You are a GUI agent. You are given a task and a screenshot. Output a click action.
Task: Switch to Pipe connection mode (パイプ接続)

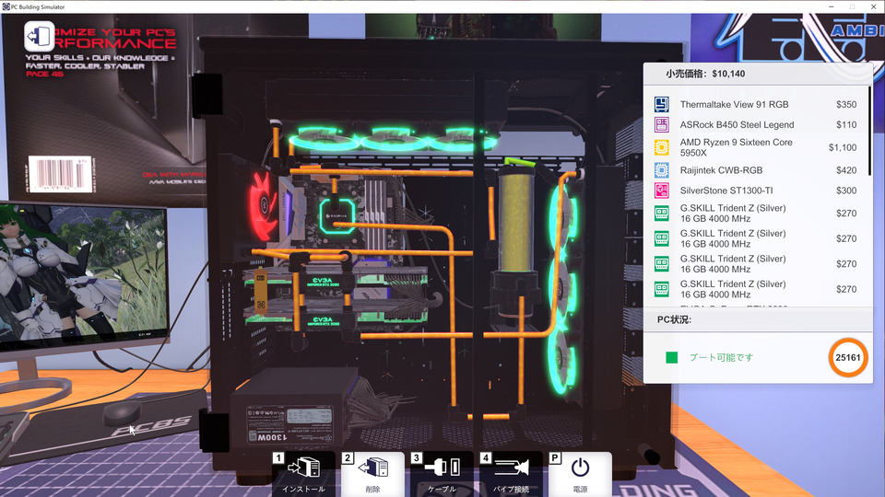click(x=512, y=474)
